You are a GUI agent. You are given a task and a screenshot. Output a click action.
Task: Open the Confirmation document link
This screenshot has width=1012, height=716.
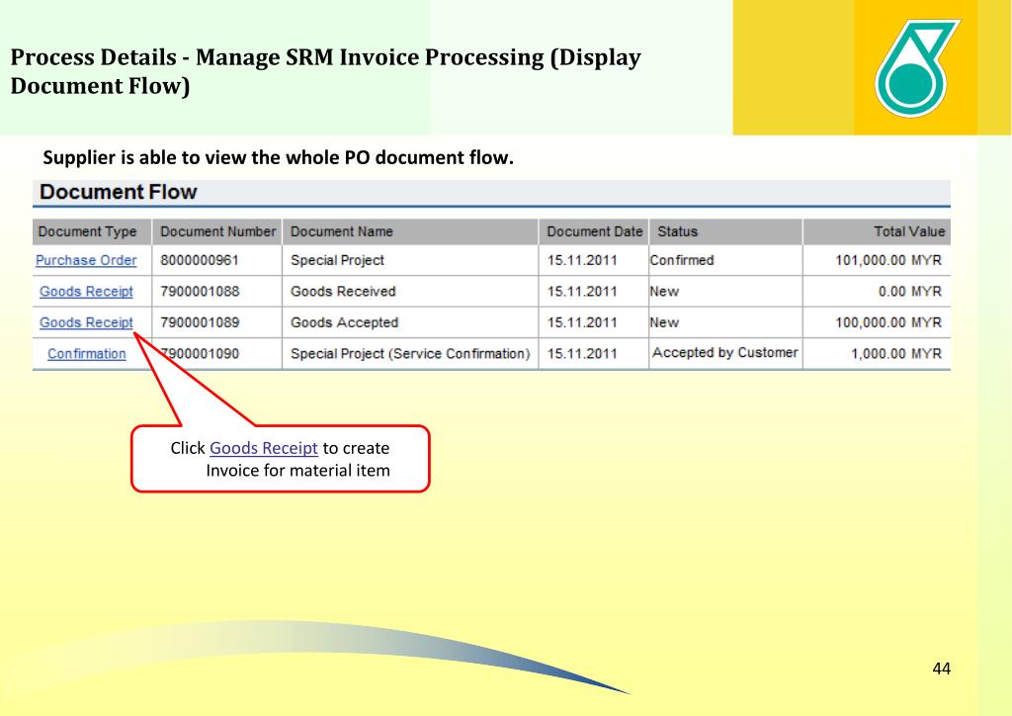point(87,354)
